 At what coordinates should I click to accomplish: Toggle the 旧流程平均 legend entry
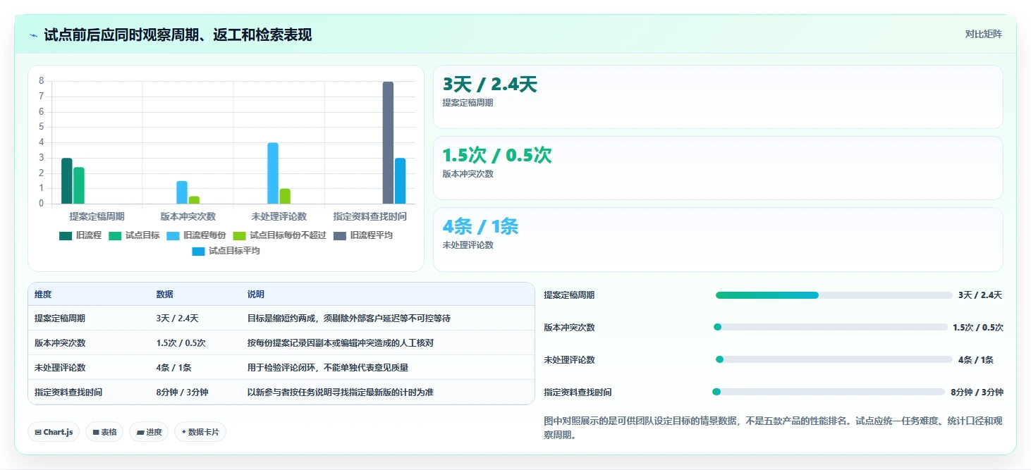[362, 235]
